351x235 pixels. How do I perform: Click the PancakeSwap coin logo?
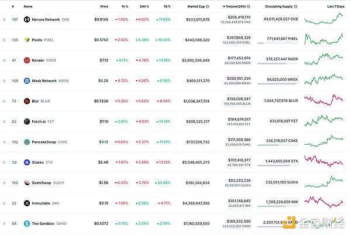click(x=27, y=142)
